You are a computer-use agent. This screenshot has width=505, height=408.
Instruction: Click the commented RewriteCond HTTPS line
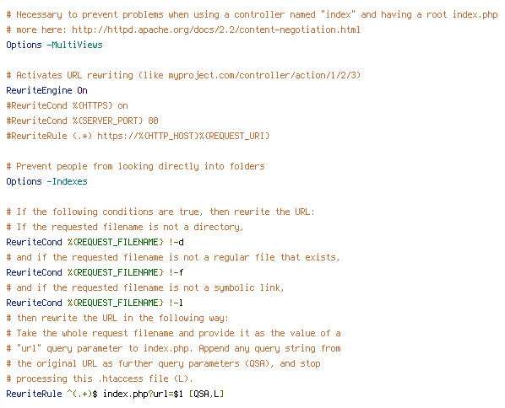(67, 105)
